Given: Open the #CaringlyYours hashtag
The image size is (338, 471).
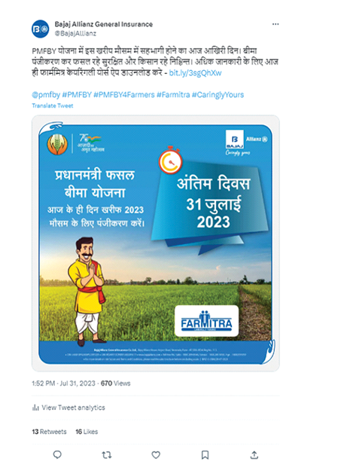Looking at the screenshot, I should click(x=218, y=95).
